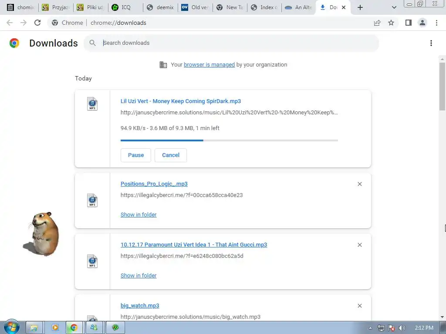Switch to the An Alte tab
The height and width of the screenshot is (334, 446).
[300, 7]
